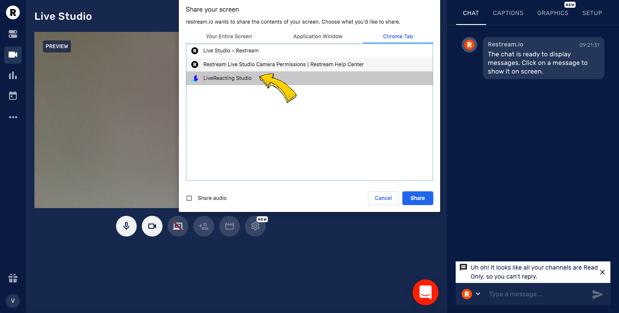Open the video clip clapperboard icon
Viewport: 619px width, 313px height.
click(x=230, y=226)
